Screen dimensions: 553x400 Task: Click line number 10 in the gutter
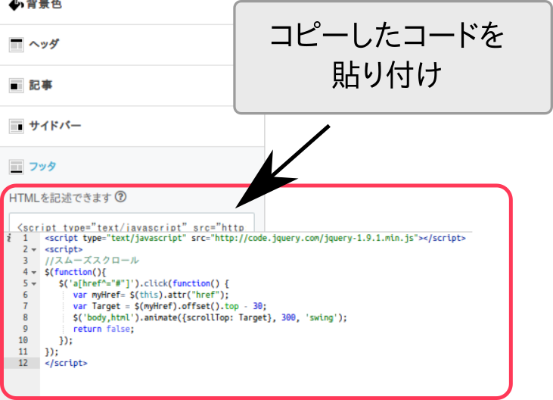point(23,340)
